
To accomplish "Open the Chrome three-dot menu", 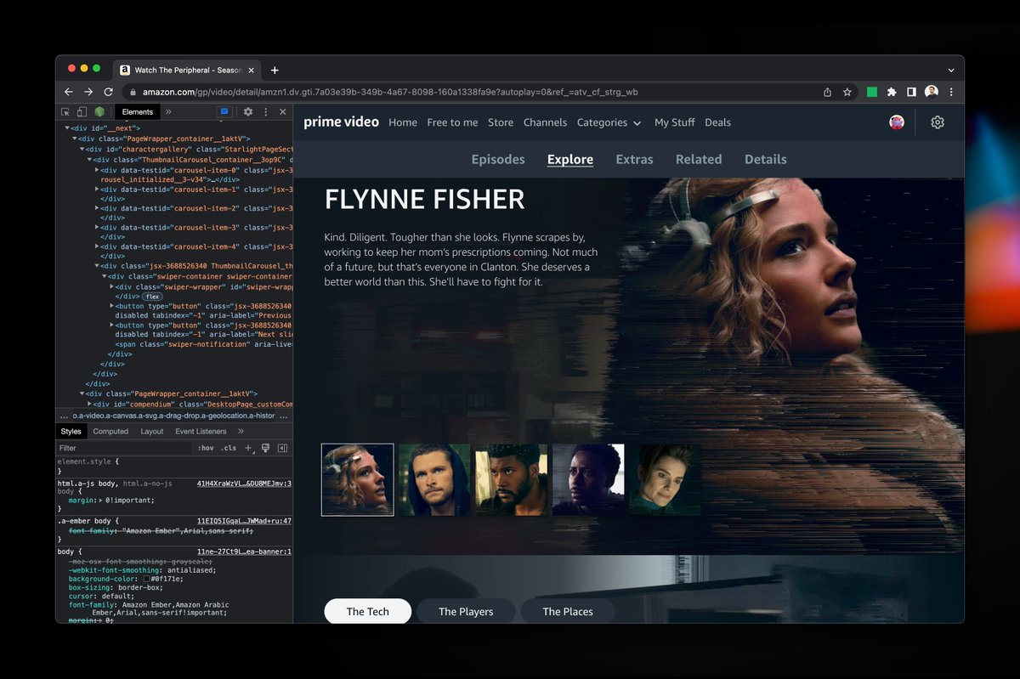I will [x=951, y=92].
